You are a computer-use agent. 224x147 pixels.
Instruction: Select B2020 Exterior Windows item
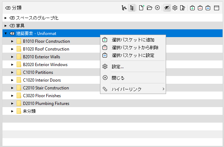45,65
